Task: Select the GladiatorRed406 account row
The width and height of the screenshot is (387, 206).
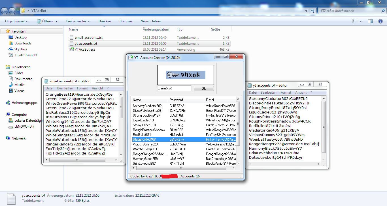Action: (x=144, y=140)
